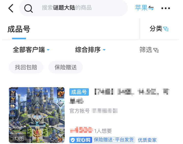This screenshot has width=183, height=144.
Task: Click the blue 成品号 listing tag
Action: coord(79,92)
